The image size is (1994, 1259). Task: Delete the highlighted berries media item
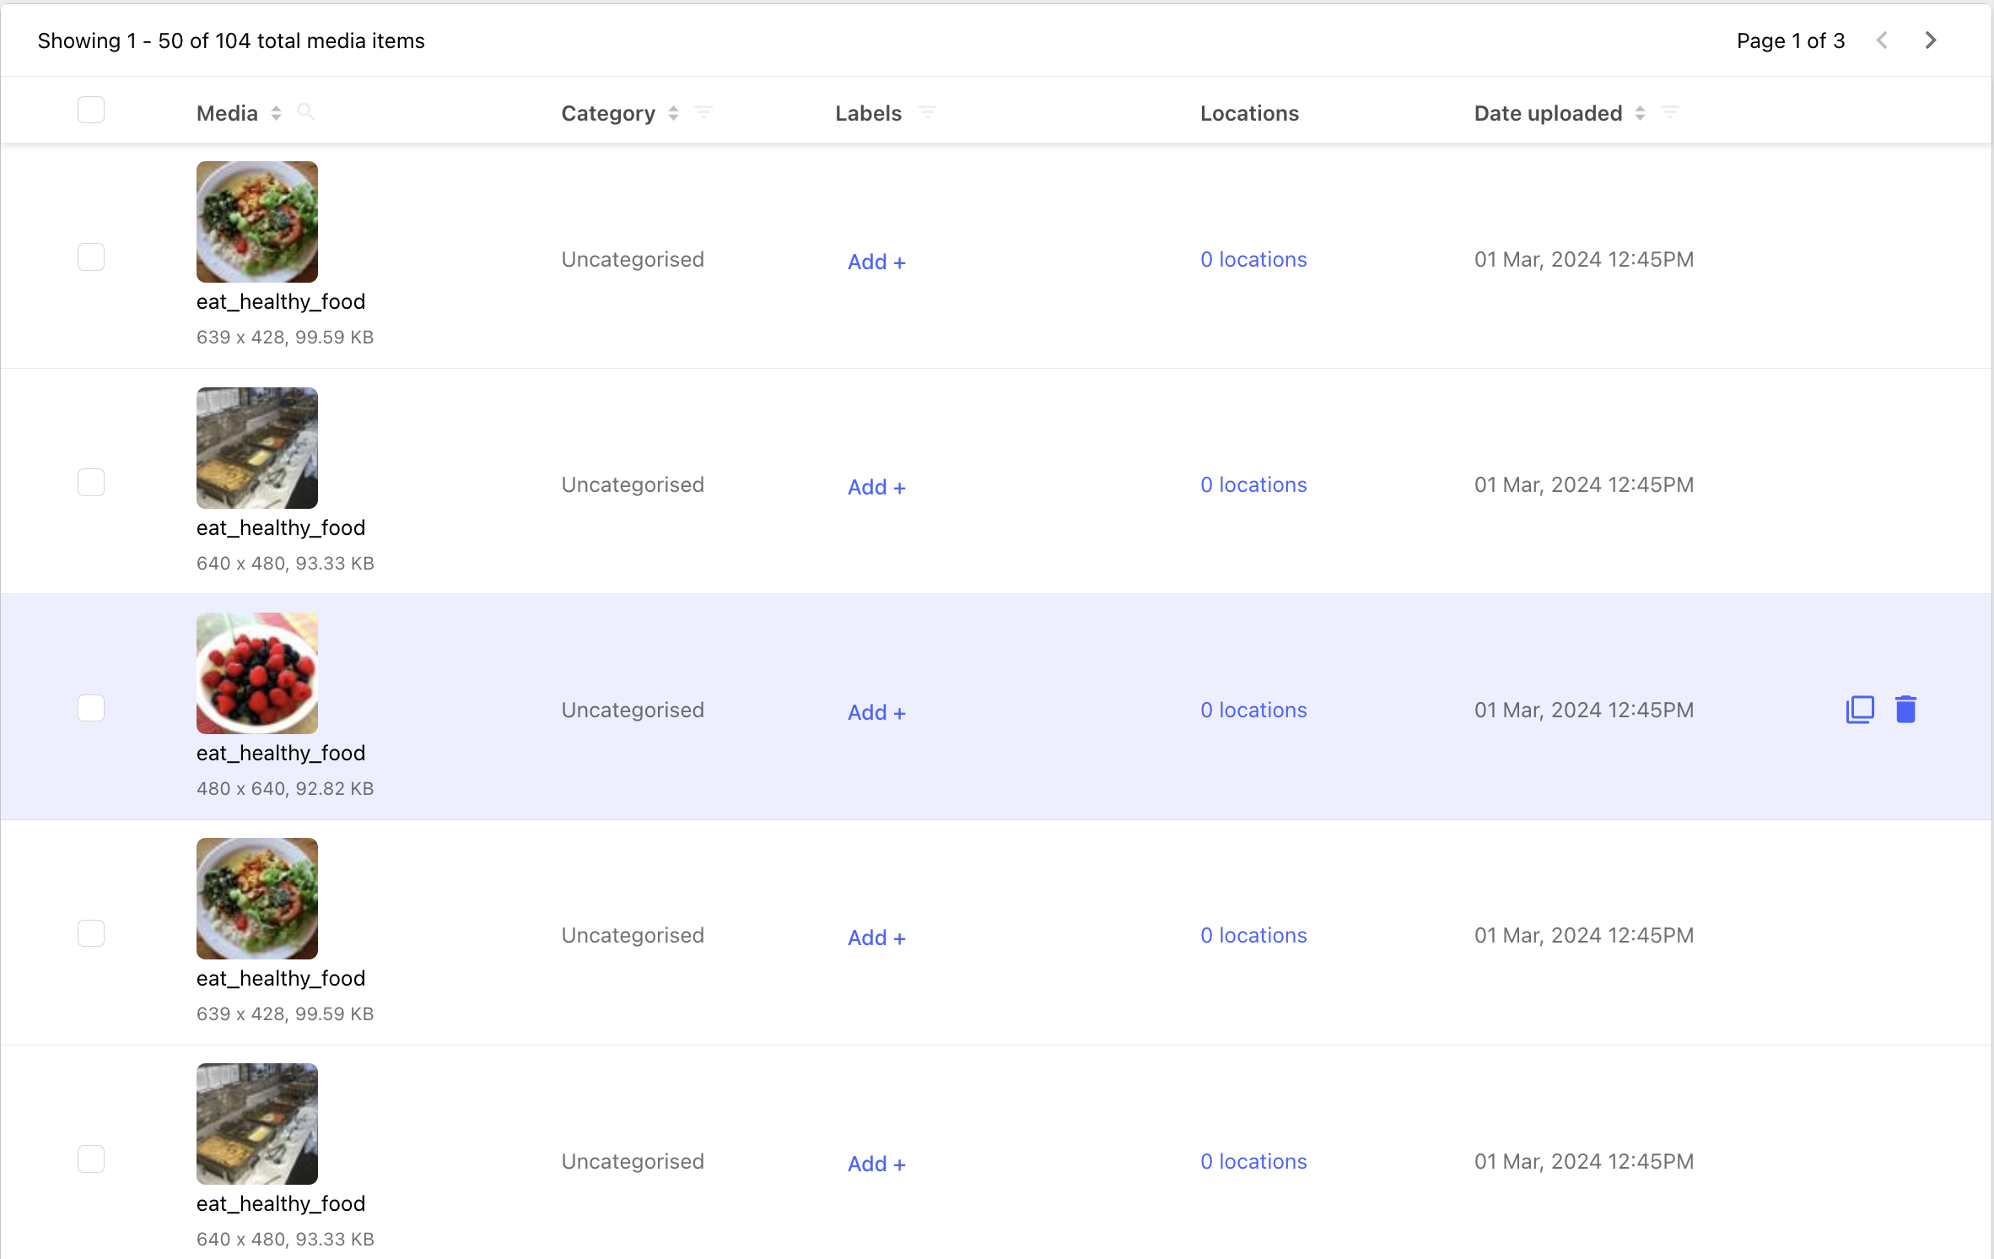pyautogui.click(x=1906, y=710)
